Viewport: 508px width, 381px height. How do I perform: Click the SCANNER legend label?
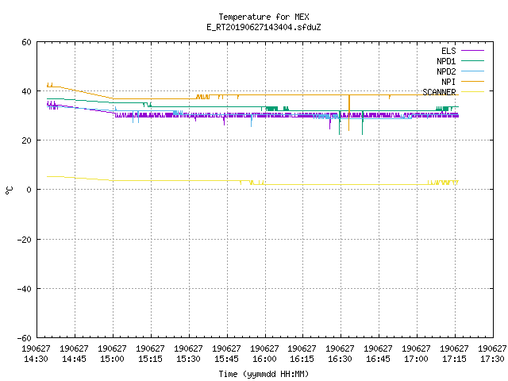pyautogui.click(x=439, y=92)
